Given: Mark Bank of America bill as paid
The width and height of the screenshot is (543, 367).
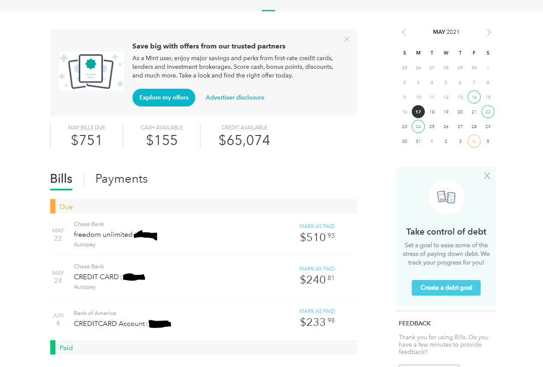Looking at the screenshot, I should 317,311.
